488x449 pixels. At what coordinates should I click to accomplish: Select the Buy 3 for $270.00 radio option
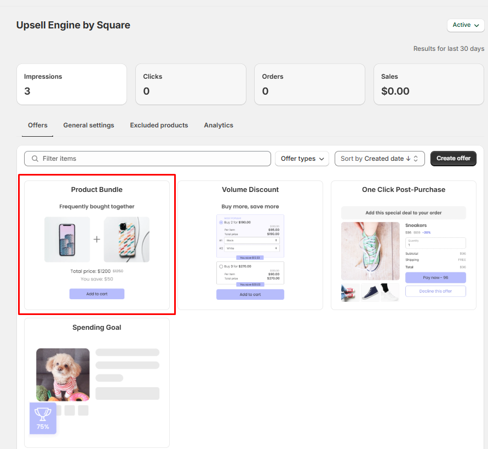(x=221, y=266)
